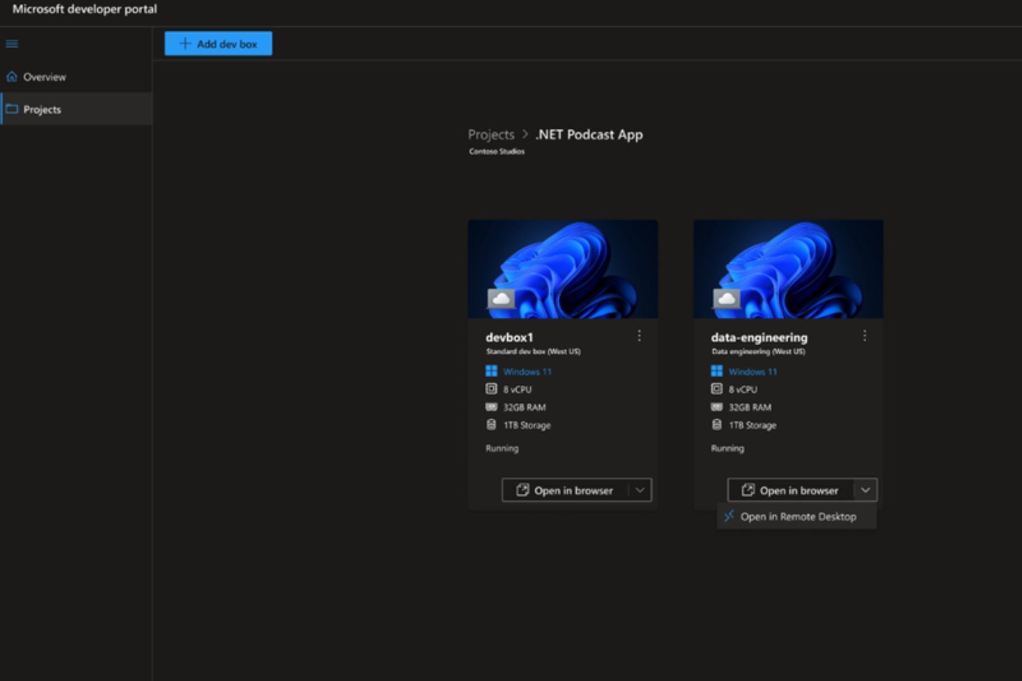Click the RAM icon on devbox1
The width and height of the screenshot is (1022, 681).
pyautogui.click(x=491, y=407)
